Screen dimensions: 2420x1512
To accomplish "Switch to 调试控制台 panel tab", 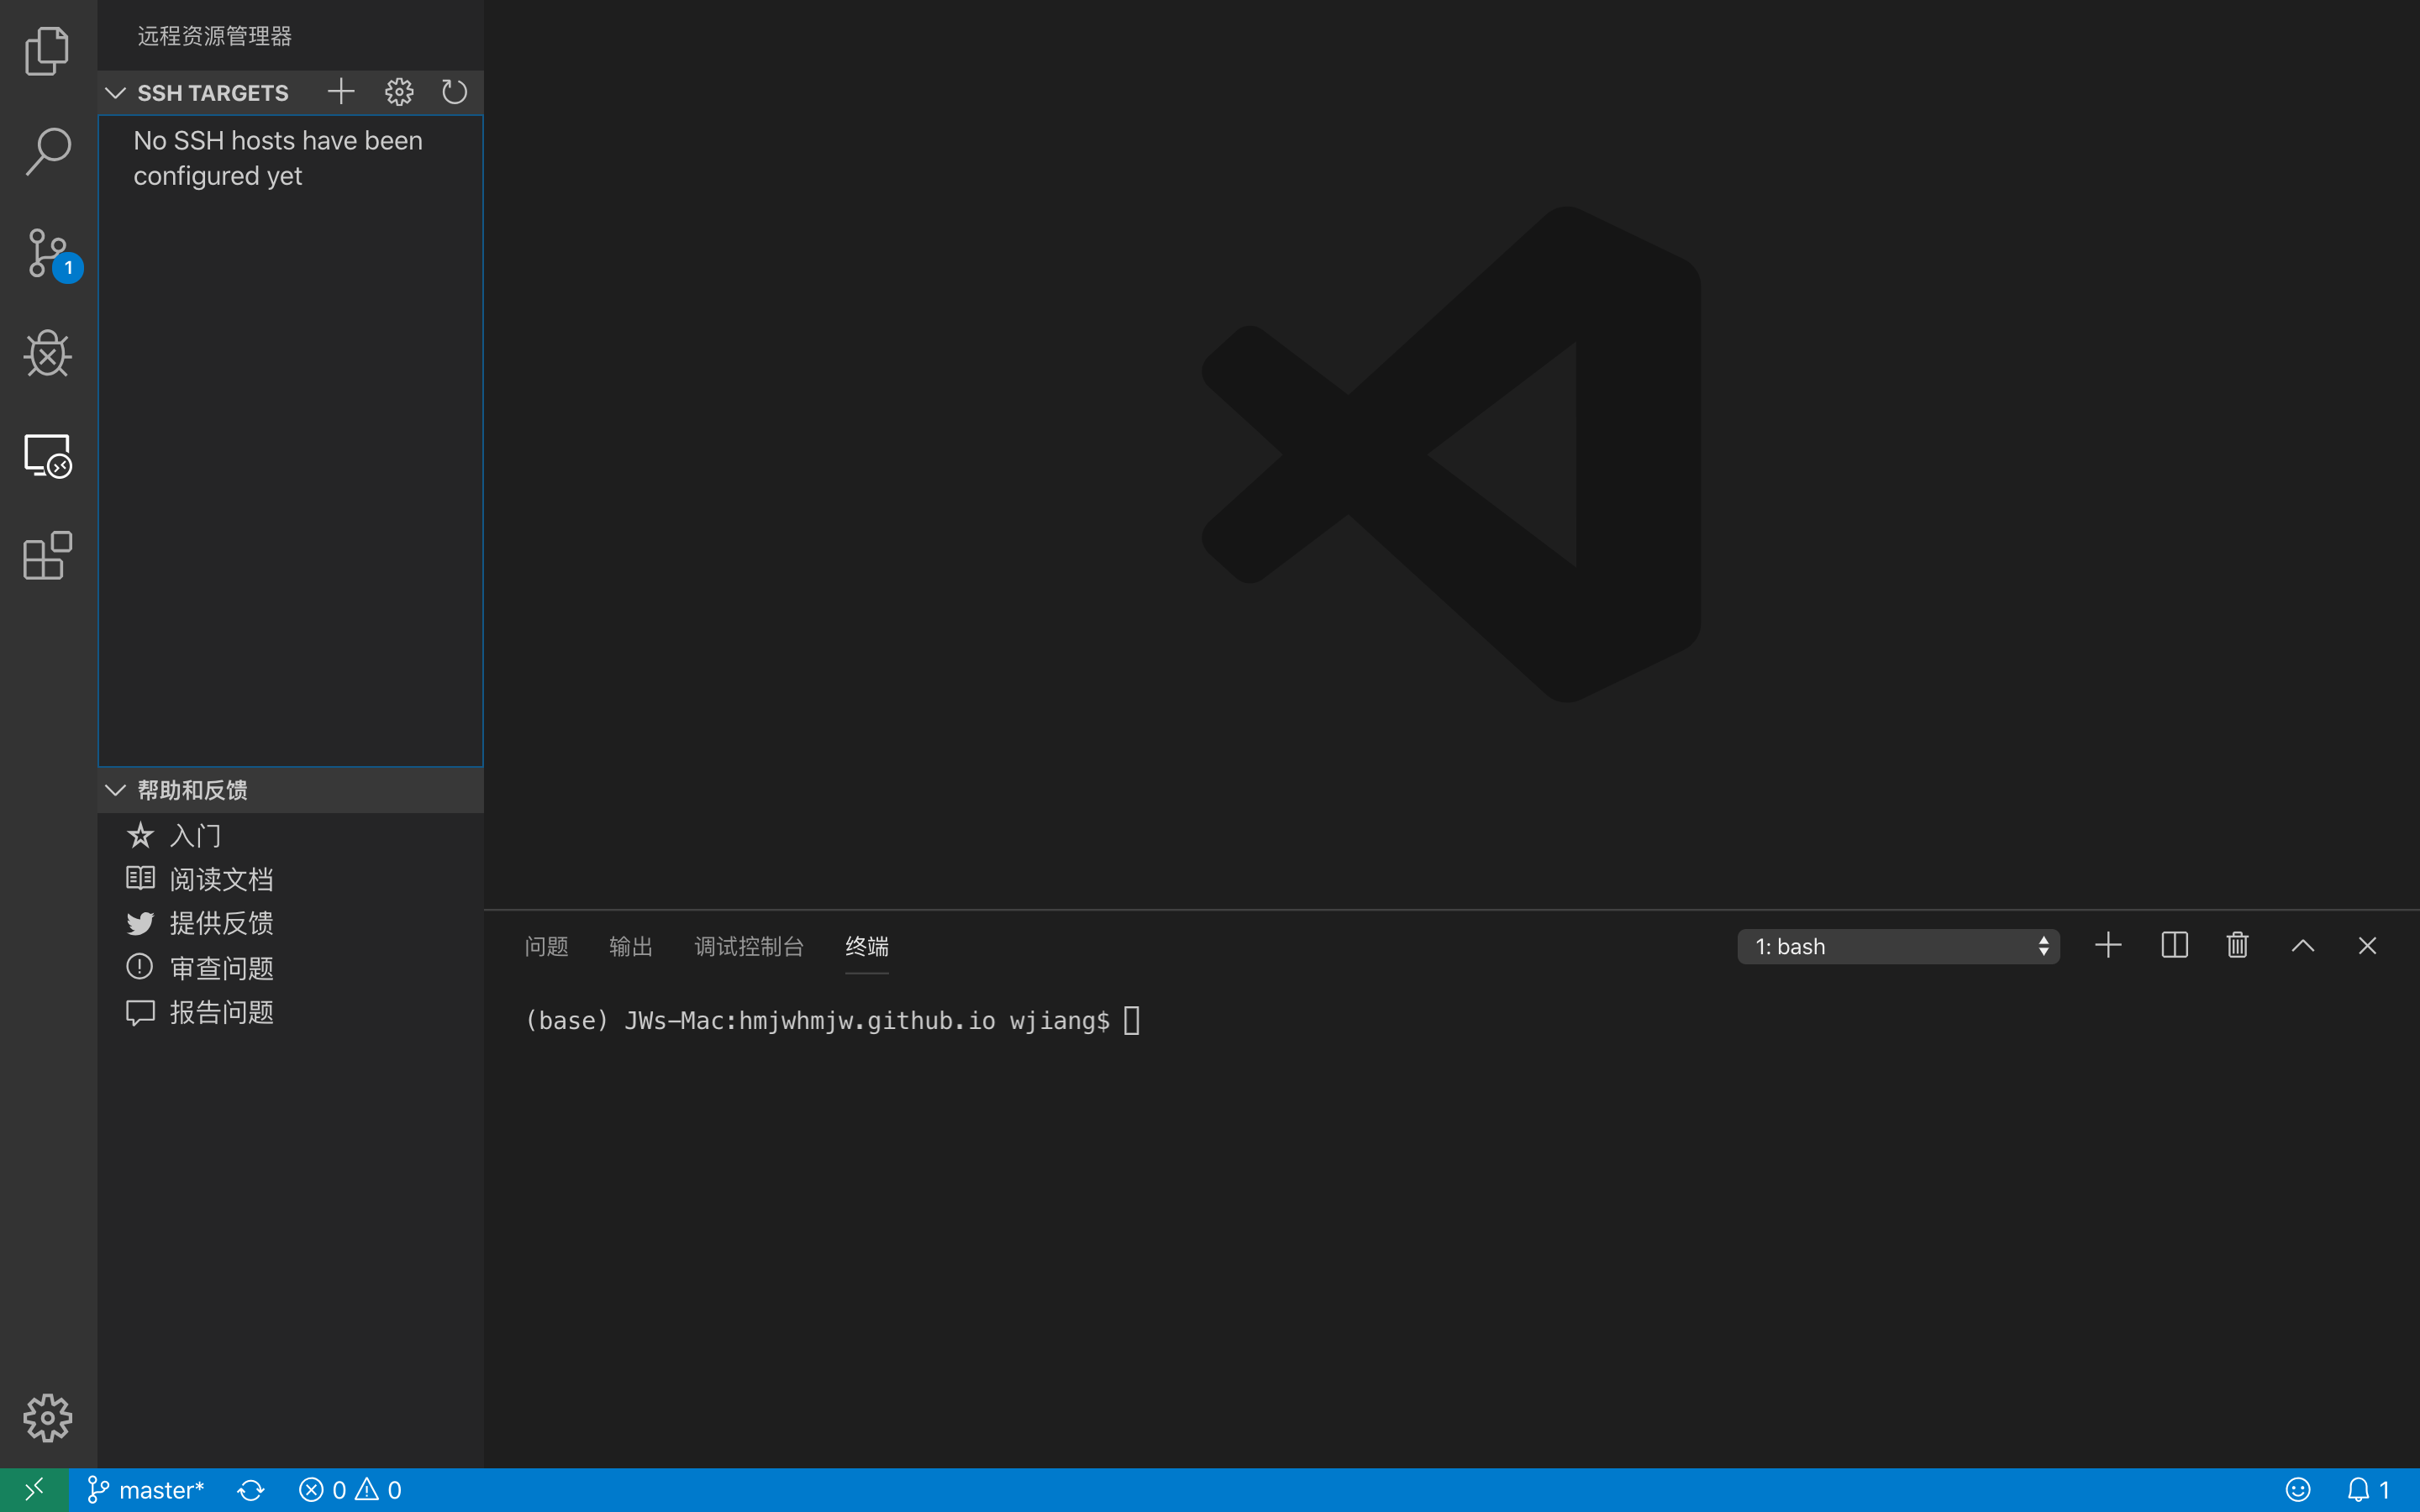I will (x=749, y=946).
